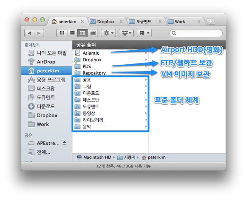The width and height of the screenshot is (247, 200).
Task: Click Macintosh HD in the path bar
Action: pos(97,157)
